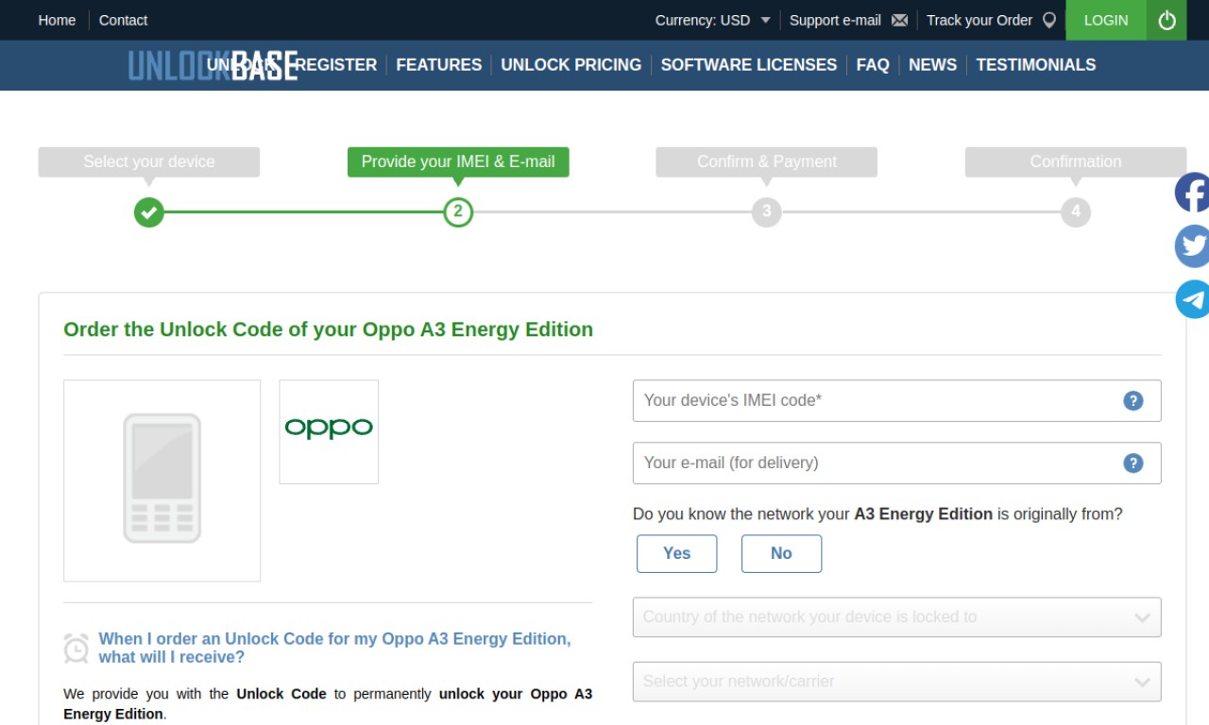Click the step 4 circle marker
This screenshot has height=725, width=1209.
click(1076, 211)
